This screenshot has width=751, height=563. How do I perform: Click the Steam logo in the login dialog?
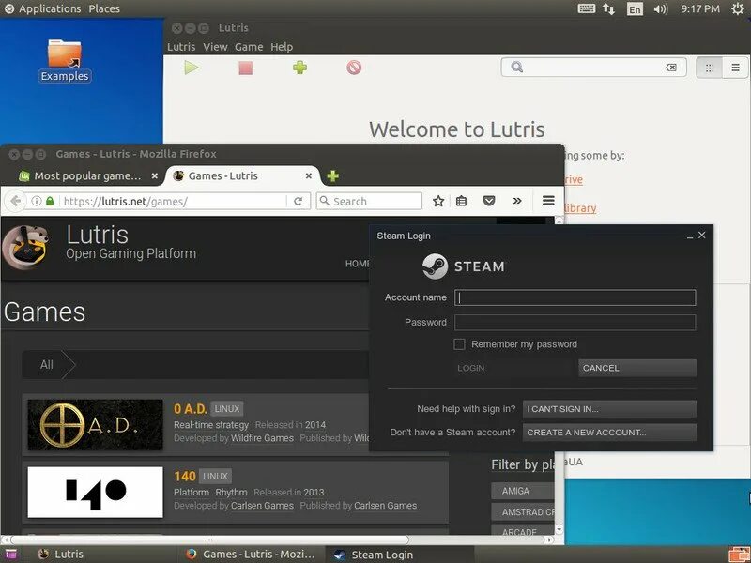[434, 266]
